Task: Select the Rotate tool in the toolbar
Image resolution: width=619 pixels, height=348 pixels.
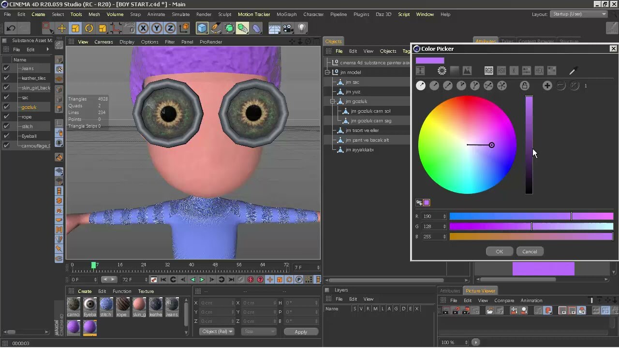Action: pos(89,28)
